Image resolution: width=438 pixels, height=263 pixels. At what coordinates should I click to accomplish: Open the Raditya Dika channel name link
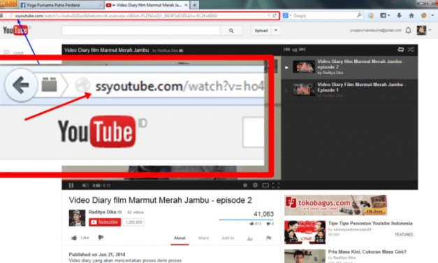[x=102, y=212]
